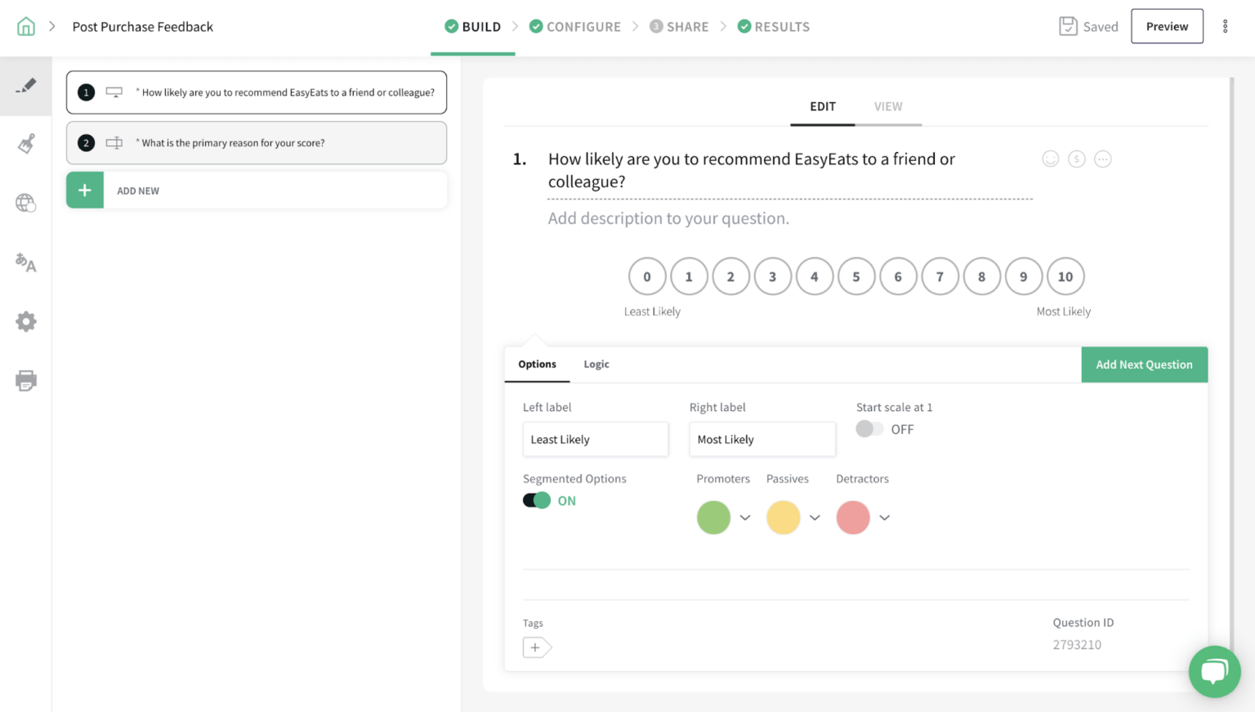This screenshot has width=1255, height=712.
Task: Open the survey theme paintbrush panel
Action: [25, 143]
